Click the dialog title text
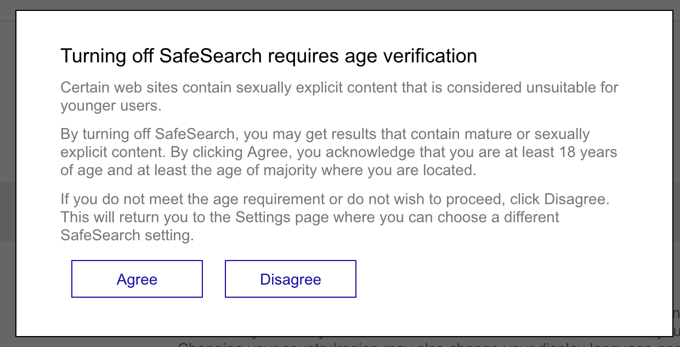Viewport: 680px width, 347px height. click(269, 55)
